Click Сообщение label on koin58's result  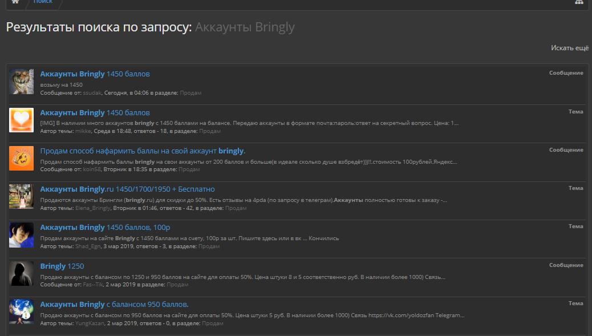566,150
